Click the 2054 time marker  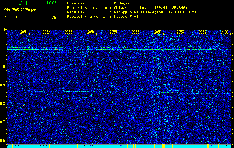[x=91, y=32]
